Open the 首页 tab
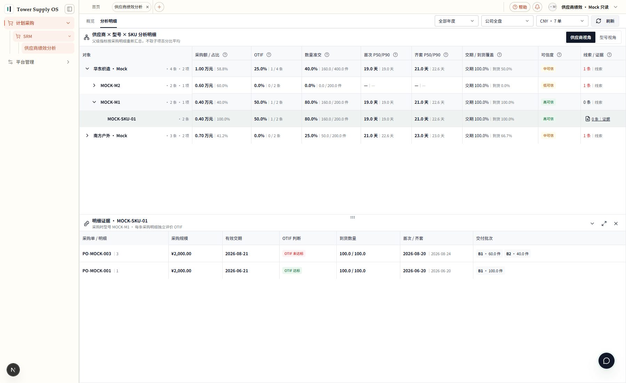 pyautogui.click(x=96, y=7)
